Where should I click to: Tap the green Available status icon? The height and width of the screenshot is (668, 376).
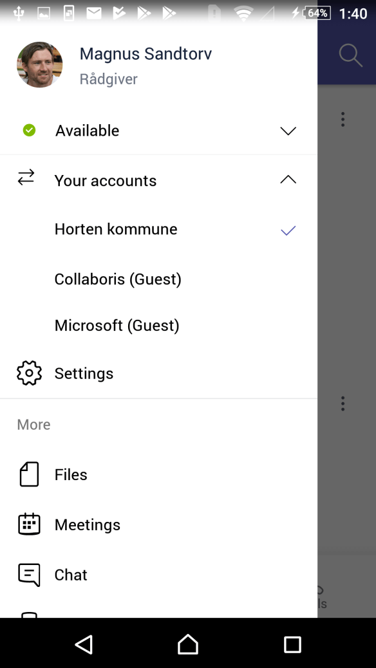pyautogui.click(x=29, y=130)
